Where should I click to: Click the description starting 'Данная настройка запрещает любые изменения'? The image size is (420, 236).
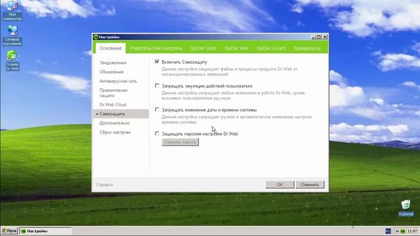233,96
